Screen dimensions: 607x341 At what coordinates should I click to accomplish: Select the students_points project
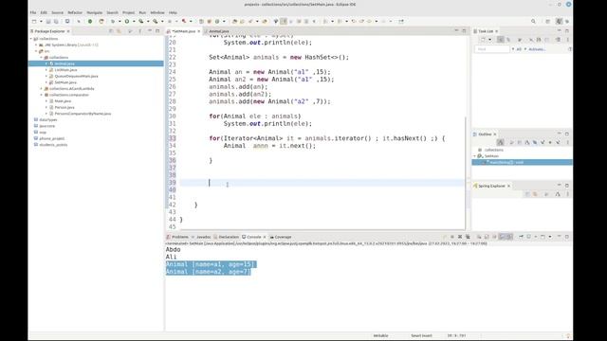pos(53,145)
